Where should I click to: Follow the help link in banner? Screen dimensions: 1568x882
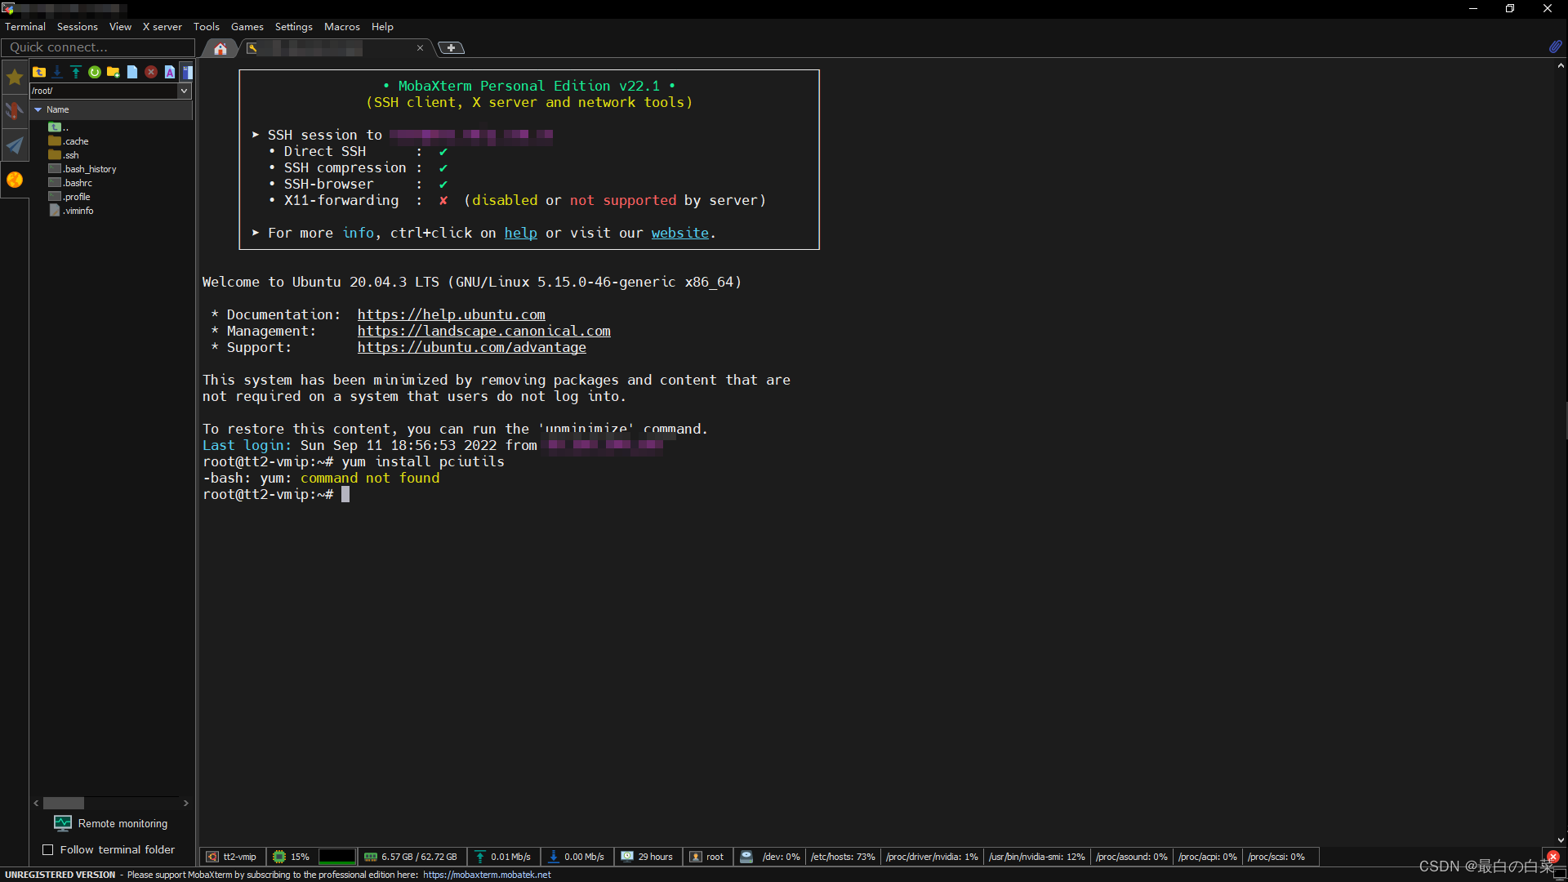[x=520, y=234]
